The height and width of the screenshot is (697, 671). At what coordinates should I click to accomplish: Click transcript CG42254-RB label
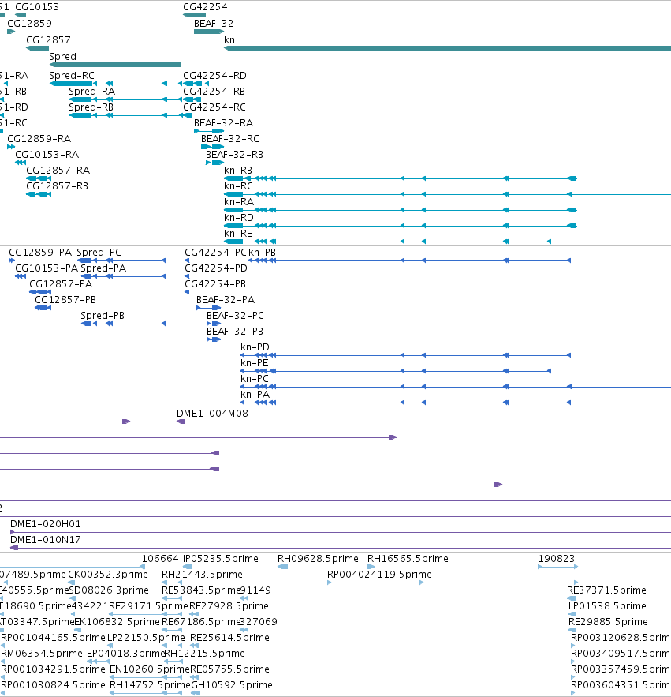(214, 91)
